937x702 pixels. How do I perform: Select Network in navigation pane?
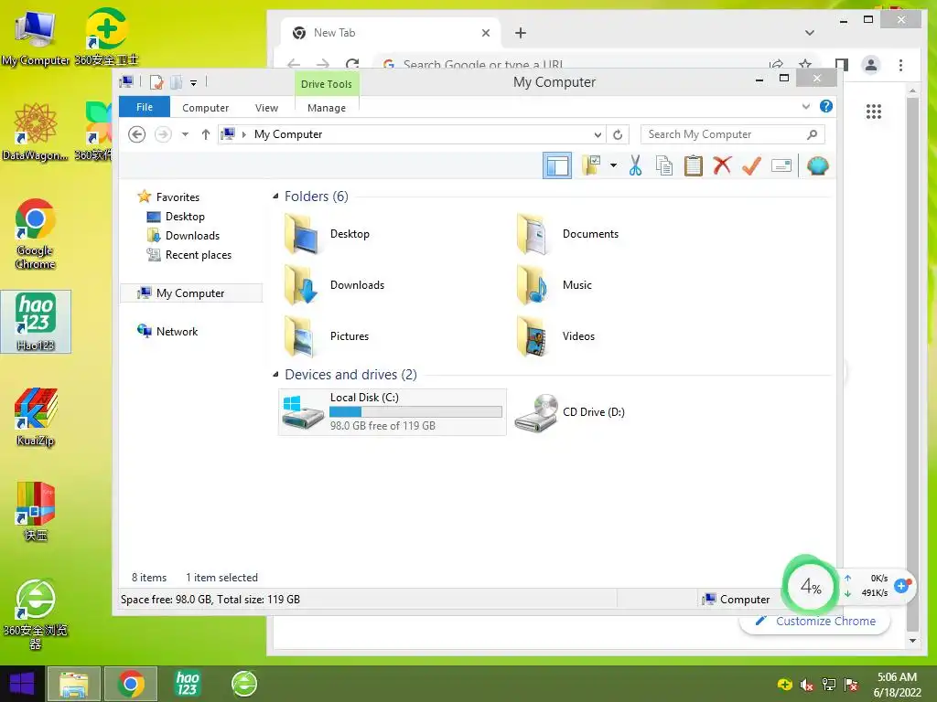point(177,331)
